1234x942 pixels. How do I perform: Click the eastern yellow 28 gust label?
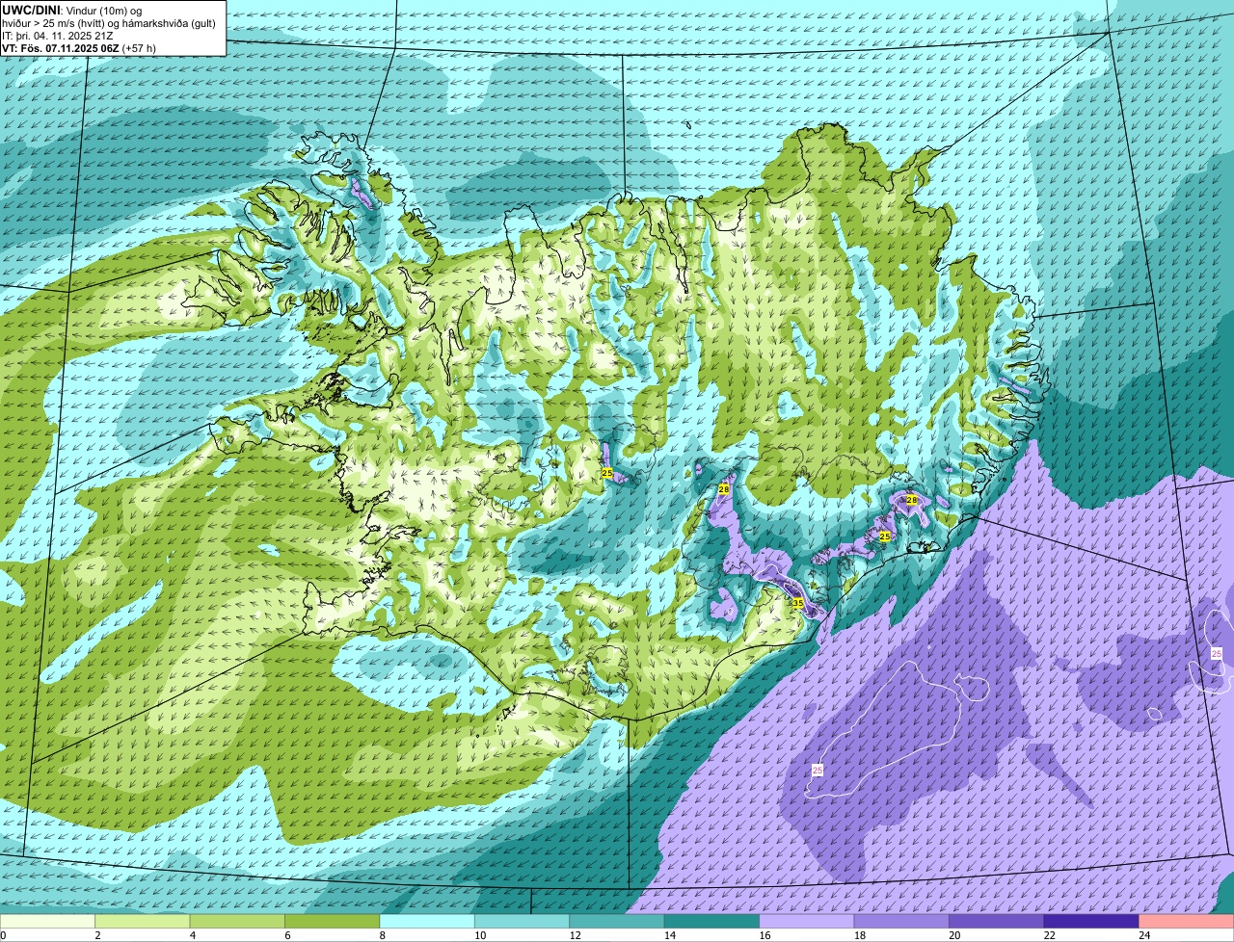[912, 500]
